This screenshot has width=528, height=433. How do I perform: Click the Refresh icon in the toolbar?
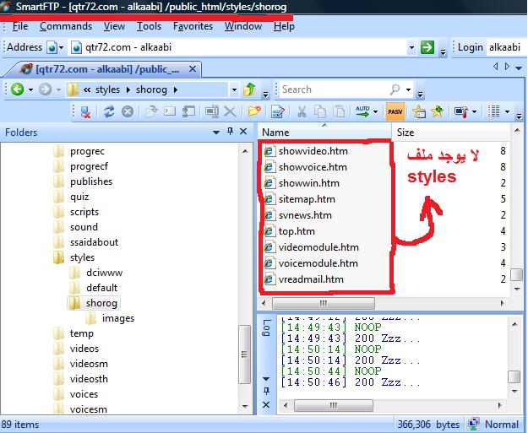coord(107,111)
